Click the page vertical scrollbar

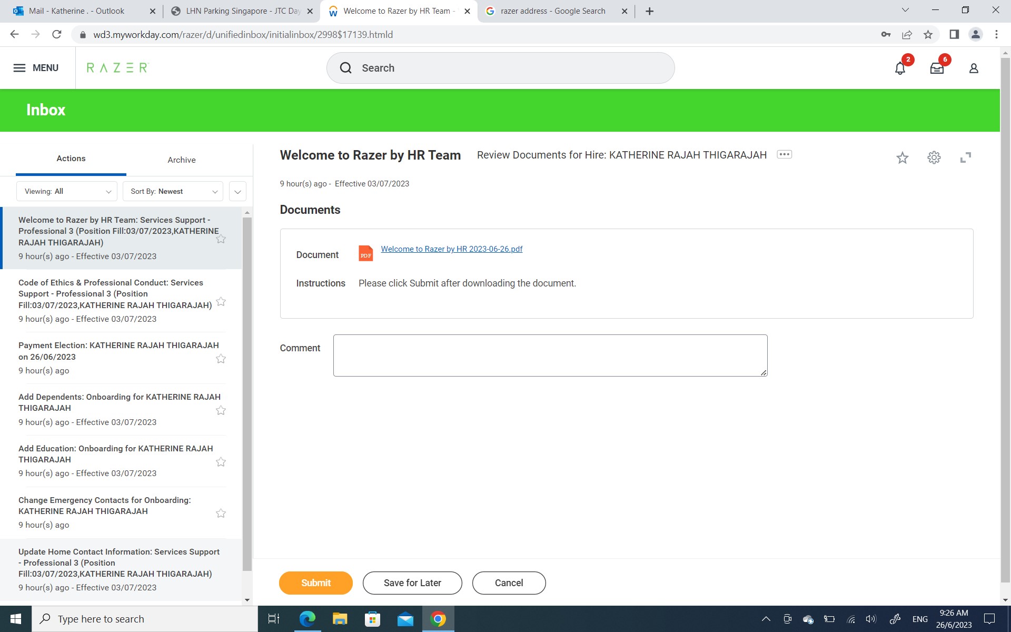[x=1005, y=320]
